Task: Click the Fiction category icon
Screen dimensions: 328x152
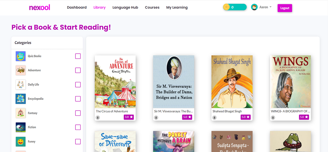Action: click(x=21, y=127)
